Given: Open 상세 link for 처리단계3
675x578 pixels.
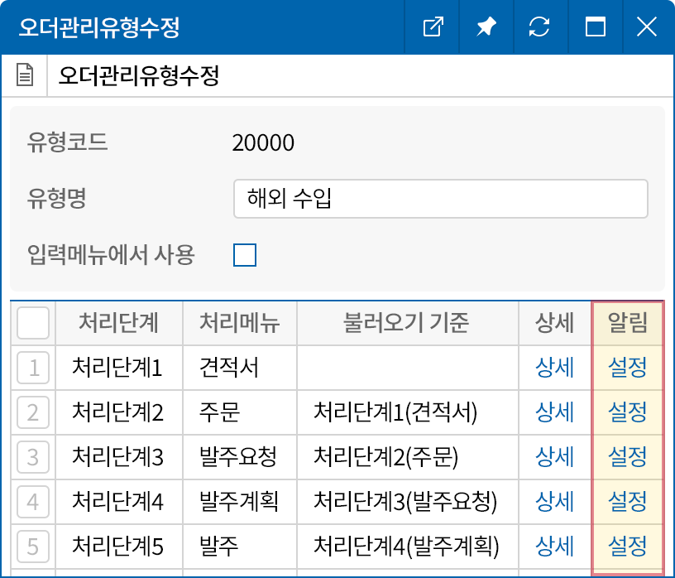Looking at the screenshot, I should pos(554,456).
